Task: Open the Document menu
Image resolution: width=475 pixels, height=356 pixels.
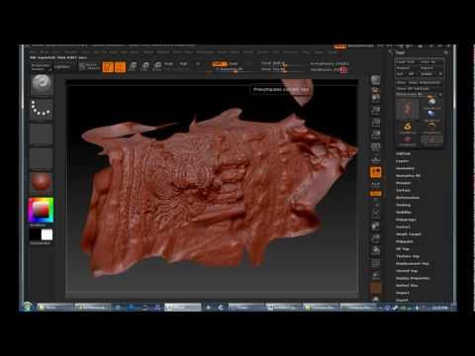Action: coord(71,52)
